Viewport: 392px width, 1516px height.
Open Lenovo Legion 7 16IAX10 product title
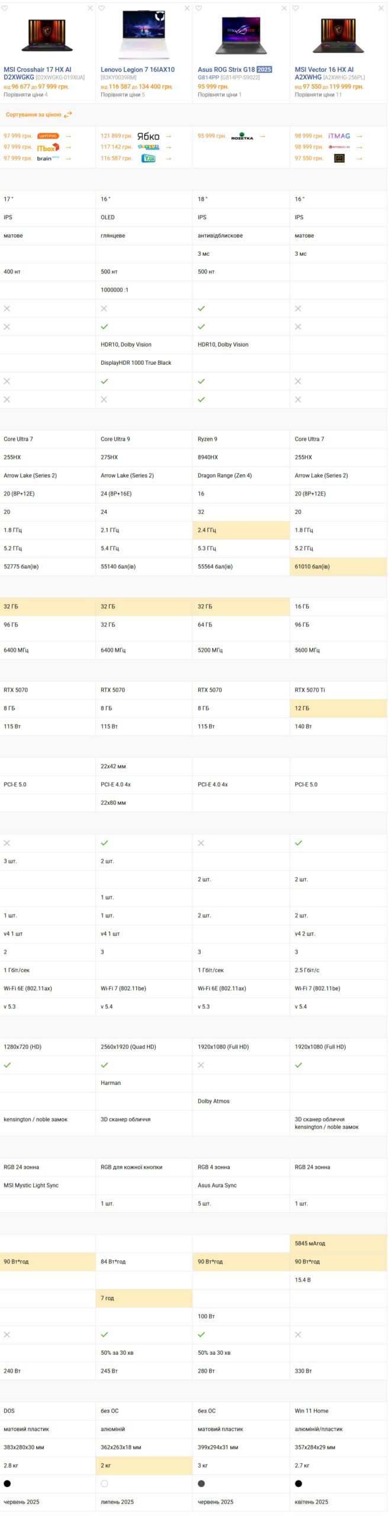click(x=137, y=70)
